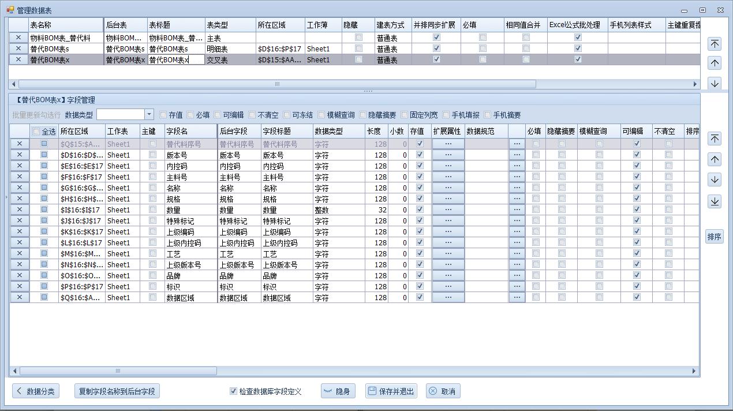The height and width of the screenshot is (411, 733).
Task: Open 扩展属性 ellipsis for 版本号 row
Action: point(448,155)
